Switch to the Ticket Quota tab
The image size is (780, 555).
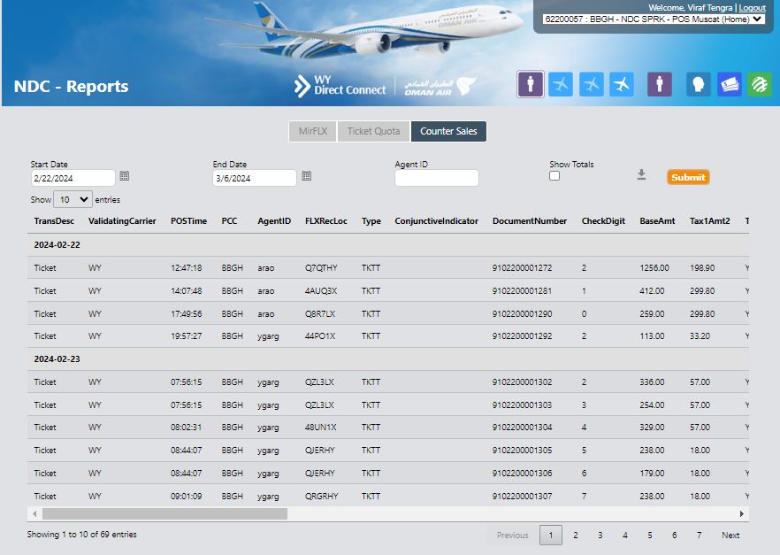373,131
